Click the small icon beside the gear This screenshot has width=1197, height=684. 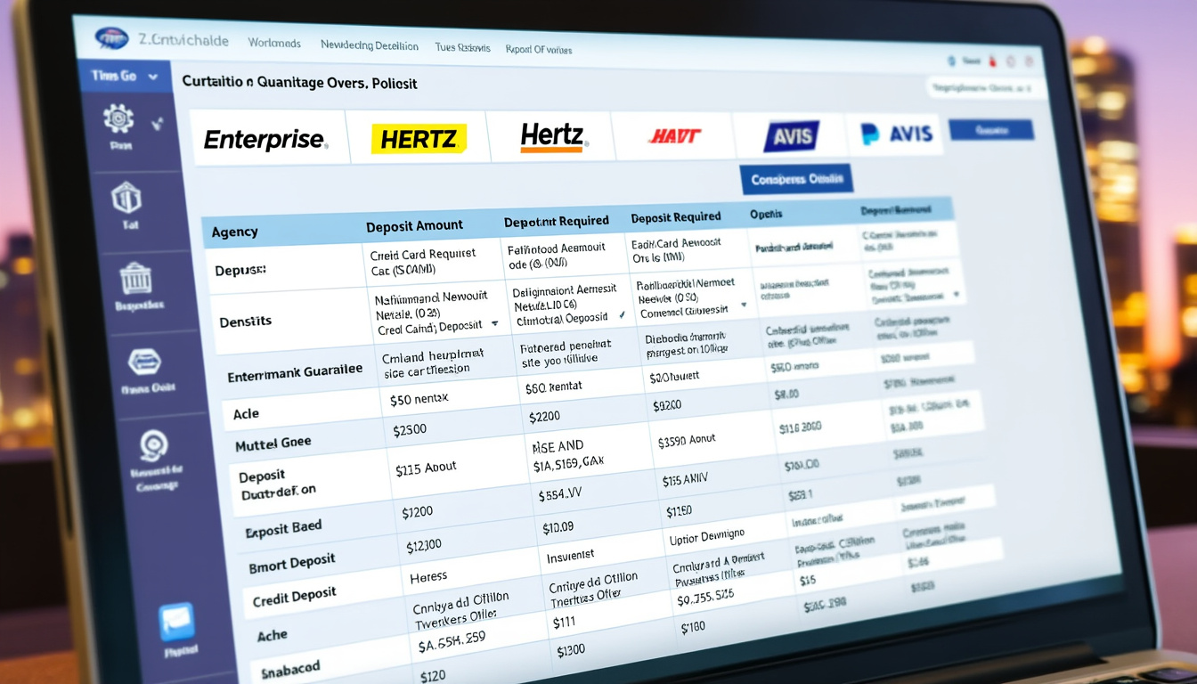pos(159,123)
